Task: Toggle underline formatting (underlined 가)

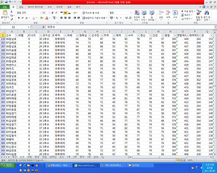Action: [26, 18]
